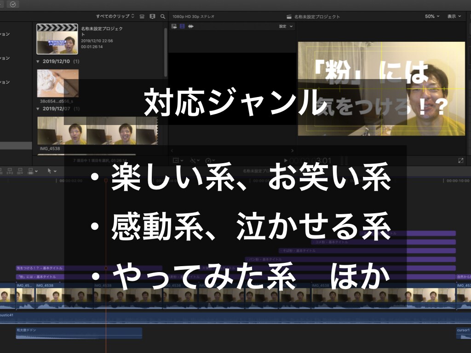Click the clapperboard icon beside viewer project name
Image resolution: width=471 pixels, height=353 pixels.
click(289, 17)
